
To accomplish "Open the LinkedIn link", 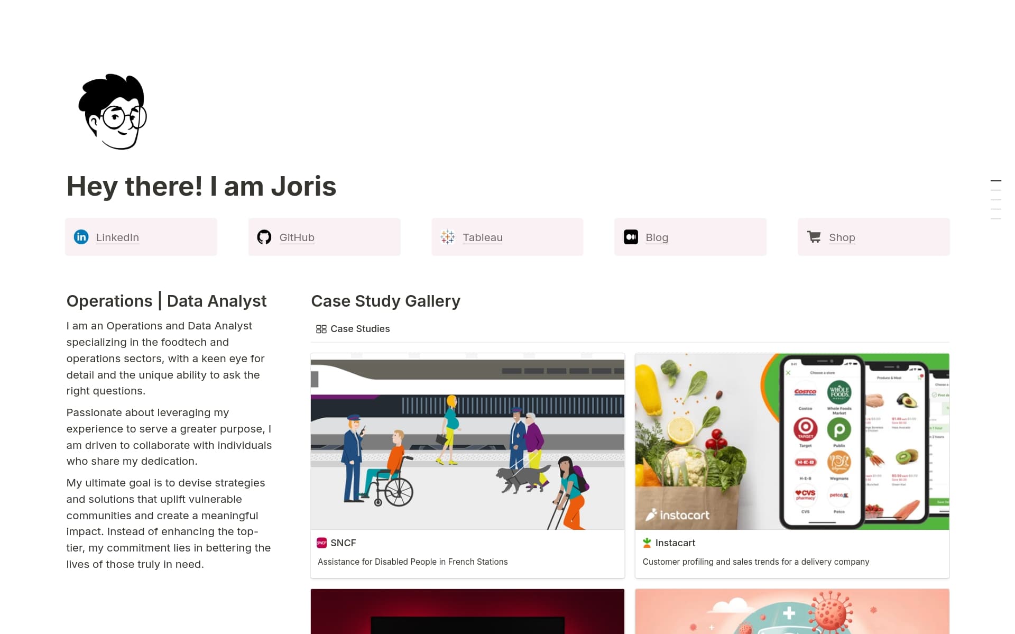I will (x=117, y=237).
